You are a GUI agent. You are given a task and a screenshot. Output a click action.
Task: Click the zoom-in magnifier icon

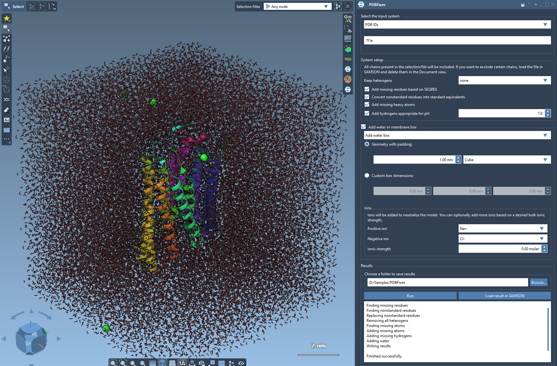[133, 363]
